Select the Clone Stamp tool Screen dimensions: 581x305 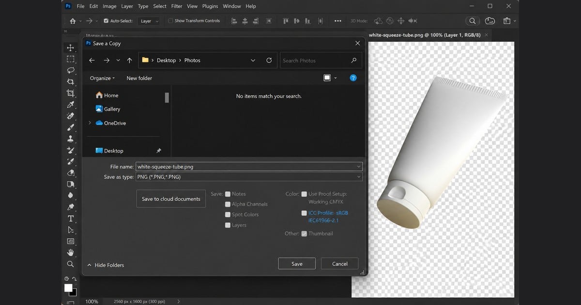click(x=70, y=138)
